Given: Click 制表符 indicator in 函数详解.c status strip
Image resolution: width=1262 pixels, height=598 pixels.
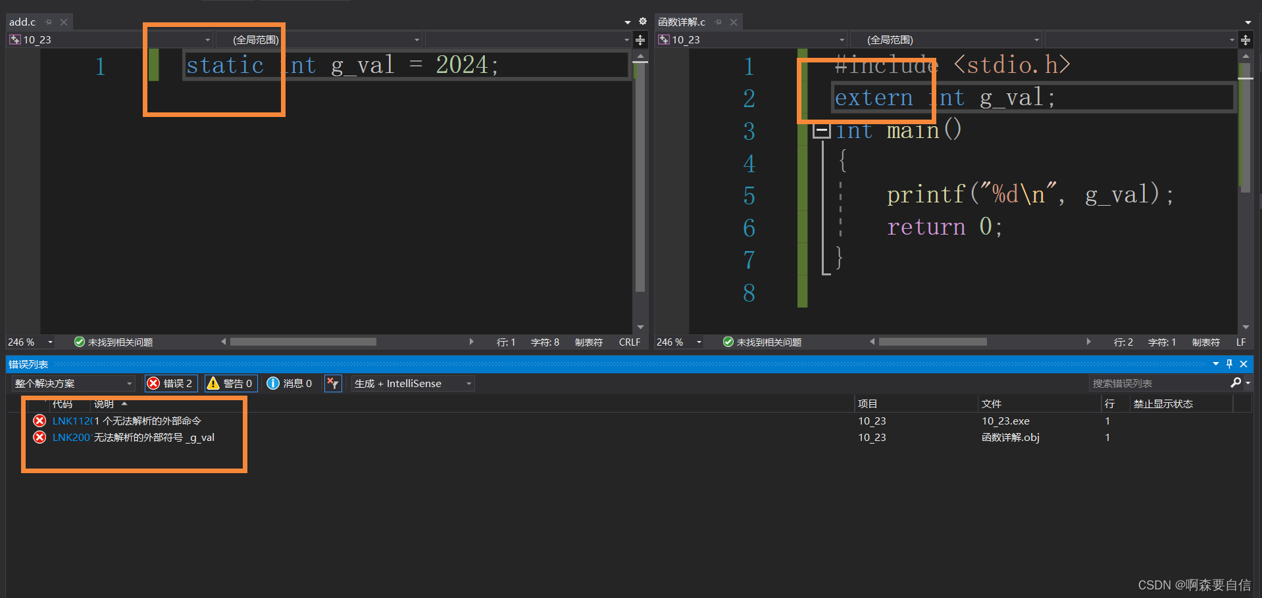Looking at the screenshot, I should pyautogui.click(x=1205, y=342).
